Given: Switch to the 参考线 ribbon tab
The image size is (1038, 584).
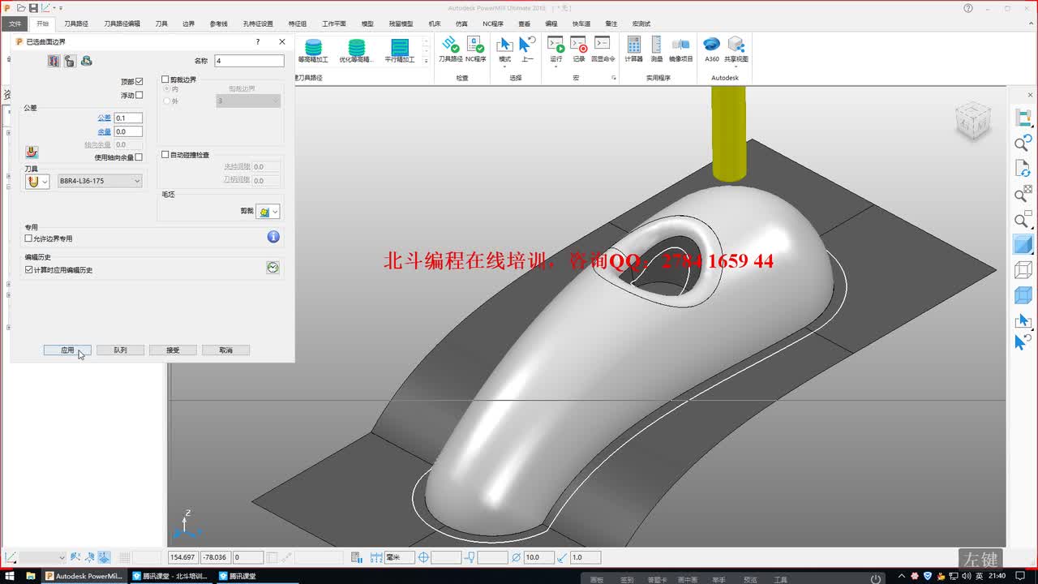Looking at the screenshot, I should click(219, 24).
